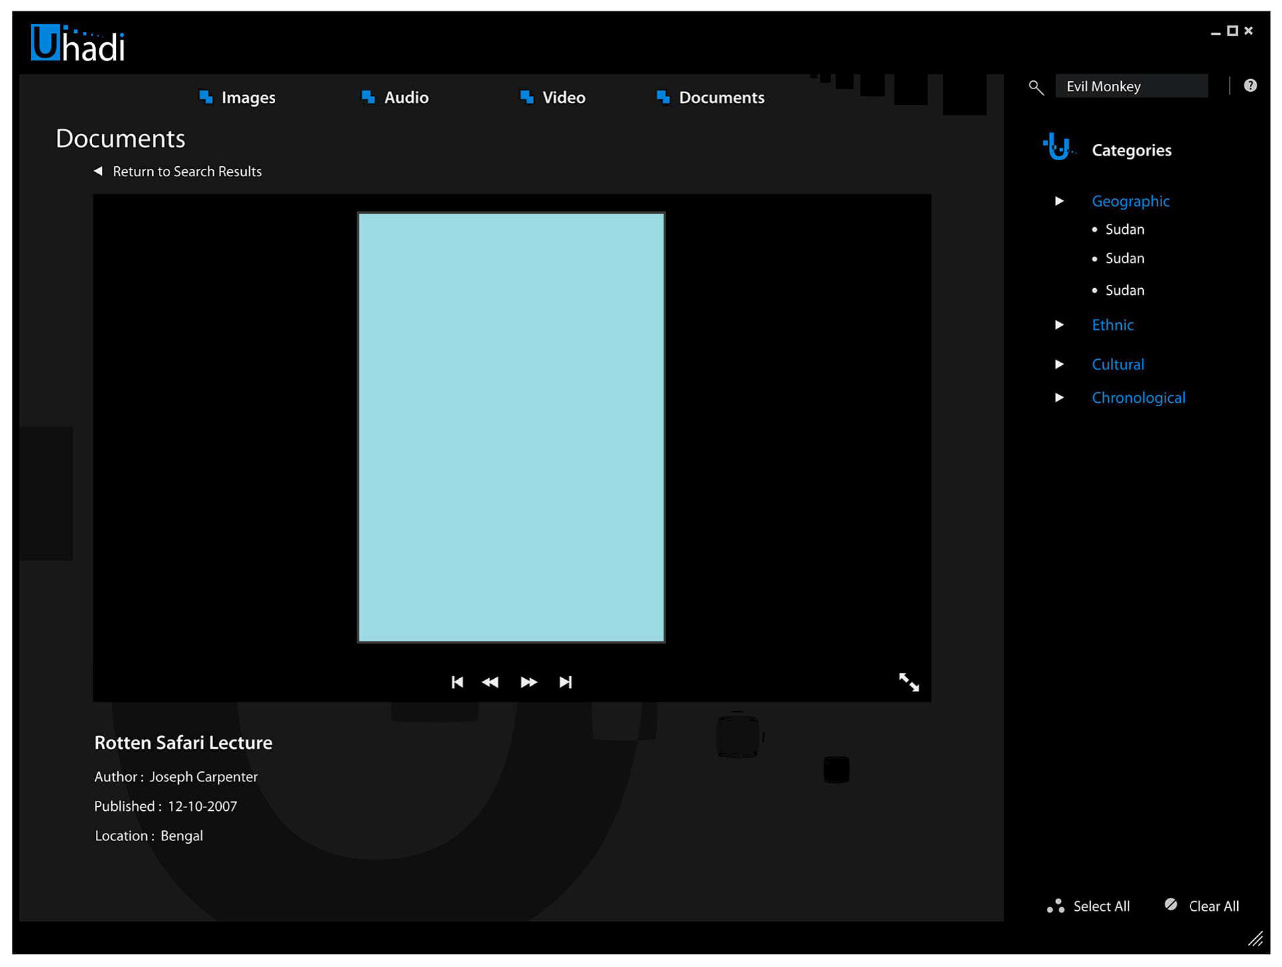Viewport: 1282px width, 967px height.
Task: Advance with the fast-forward icon
Action: click(529, 682)
